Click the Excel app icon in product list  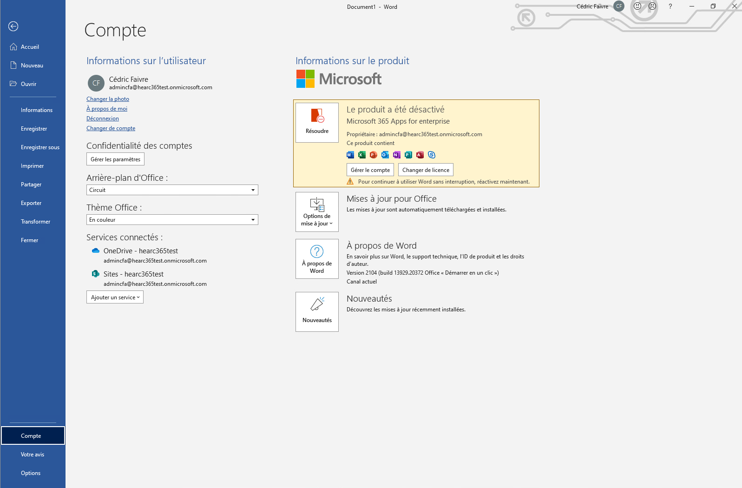point(362,155)
